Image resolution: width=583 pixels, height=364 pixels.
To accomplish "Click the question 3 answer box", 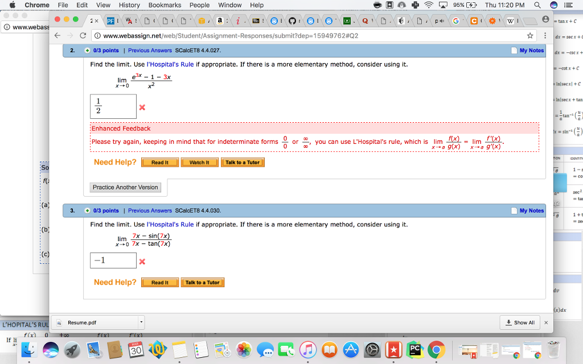I will [113, 260].
